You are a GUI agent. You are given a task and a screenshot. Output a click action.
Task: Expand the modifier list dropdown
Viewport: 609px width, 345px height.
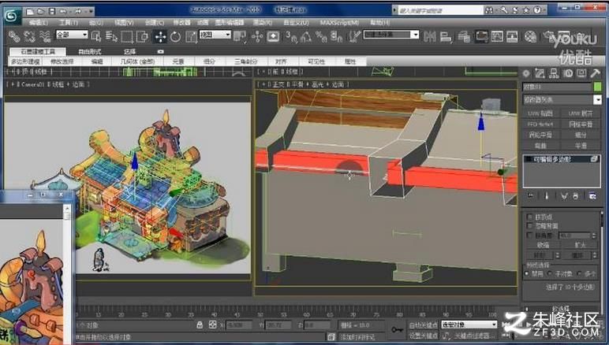[597, 100]
